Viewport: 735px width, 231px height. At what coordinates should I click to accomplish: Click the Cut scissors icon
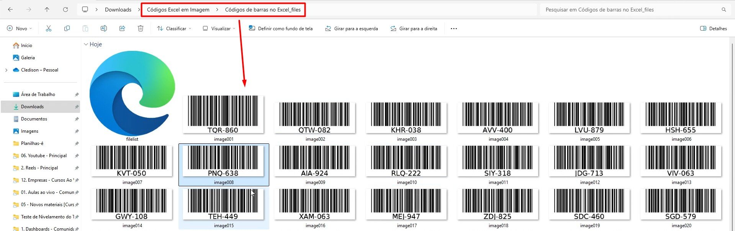pos(49,28)
